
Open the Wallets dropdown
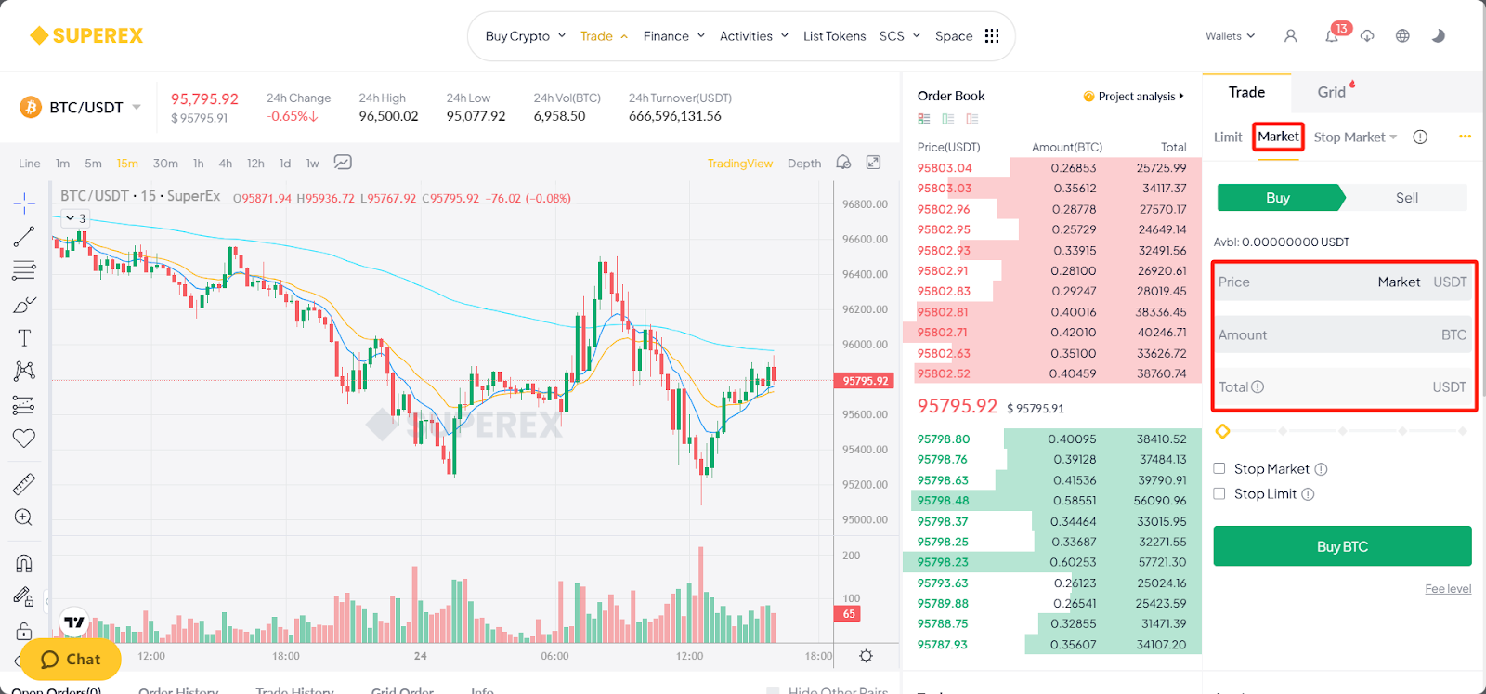1230,35
